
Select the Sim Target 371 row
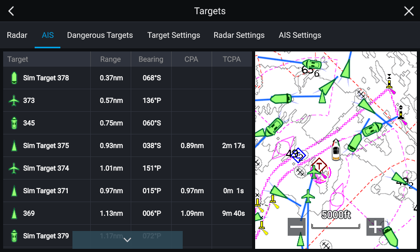pyautogui.click(x=126, y=191)
